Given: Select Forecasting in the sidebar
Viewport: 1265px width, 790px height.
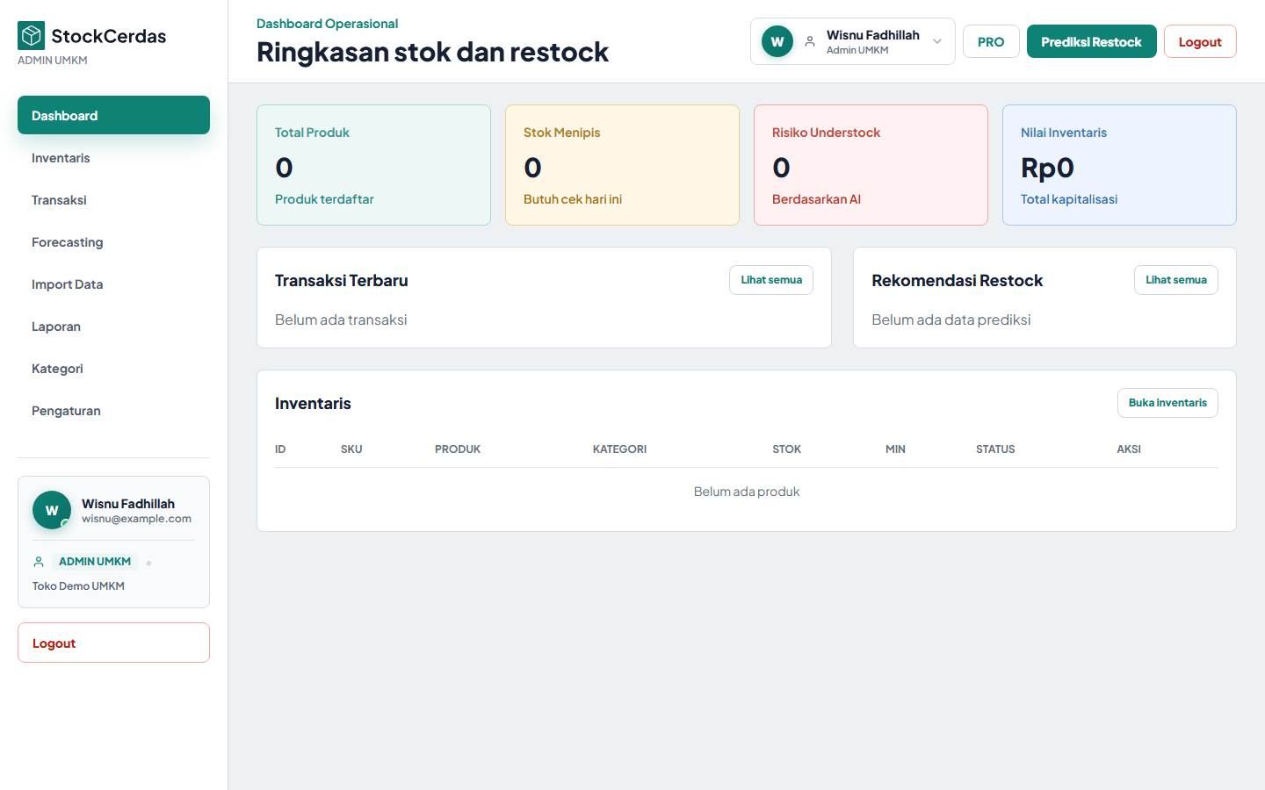Looking at the screenshot, I should click(x=113, y=242).
